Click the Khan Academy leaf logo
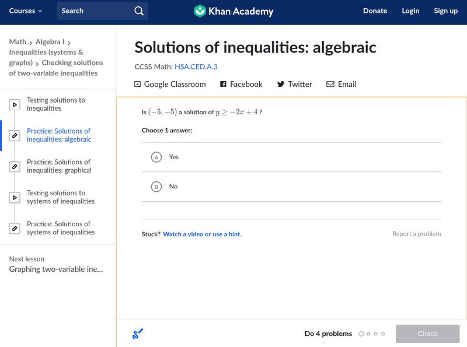The image size is (467, 347). [x=200, y=11]
